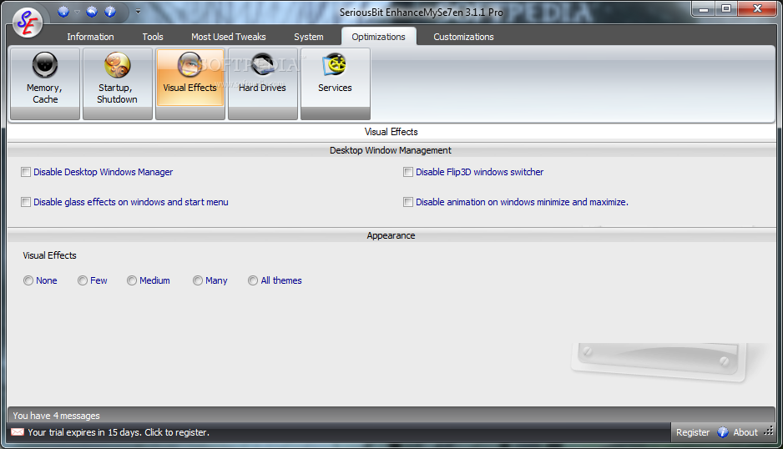The width and height of the screenshot is (783, 449).
Task: Open Services optimizations
Action: pyautogui.click(x=335, y=83)
